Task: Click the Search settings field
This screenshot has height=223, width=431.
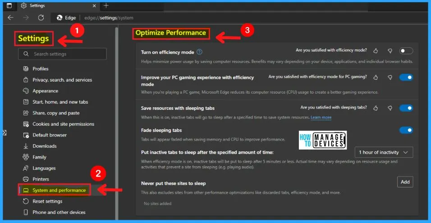Action: 62,54
